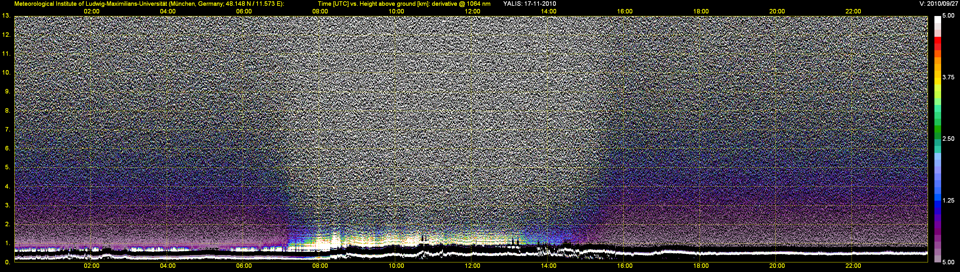
Task: Click the 02:00 label on the top time axis
Action: [x=91, y=11]
